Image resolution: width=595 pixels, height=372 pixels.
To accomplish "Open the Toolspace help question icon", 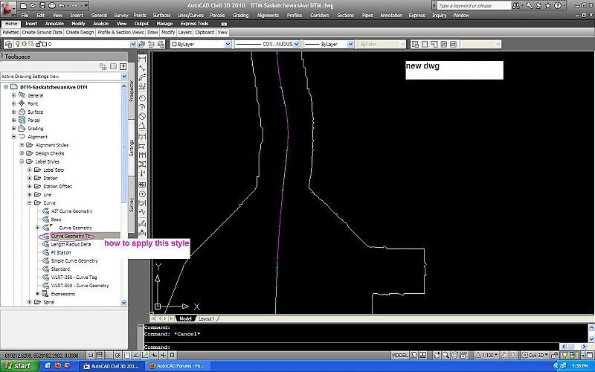I will (123, 66).
